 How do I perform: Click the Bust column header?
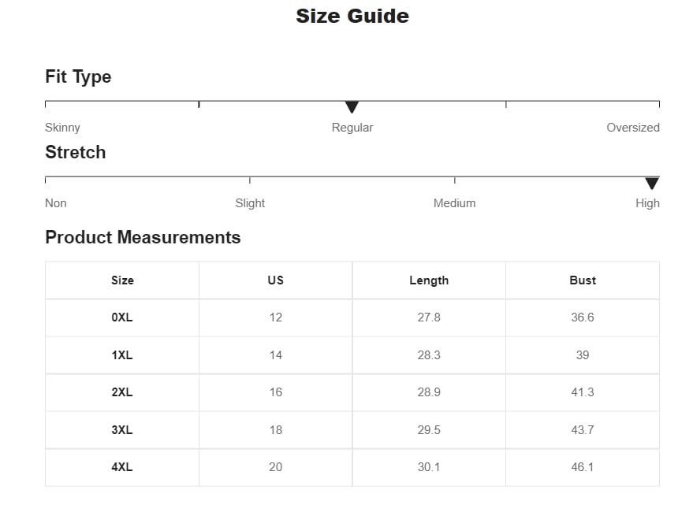(583, 280)
